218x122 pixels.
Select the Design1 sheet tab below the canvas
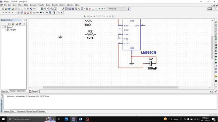[34, 91]
